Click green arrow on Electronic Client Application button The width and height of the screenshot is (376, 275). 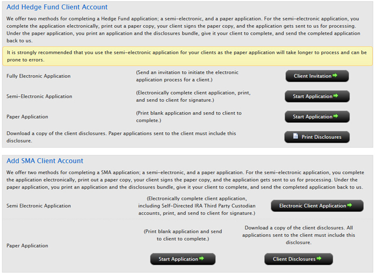click(x=350, y=205)
